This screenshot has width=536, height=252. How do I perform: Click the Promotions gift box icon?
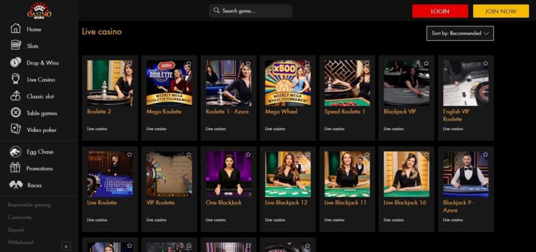pos(15,168)
